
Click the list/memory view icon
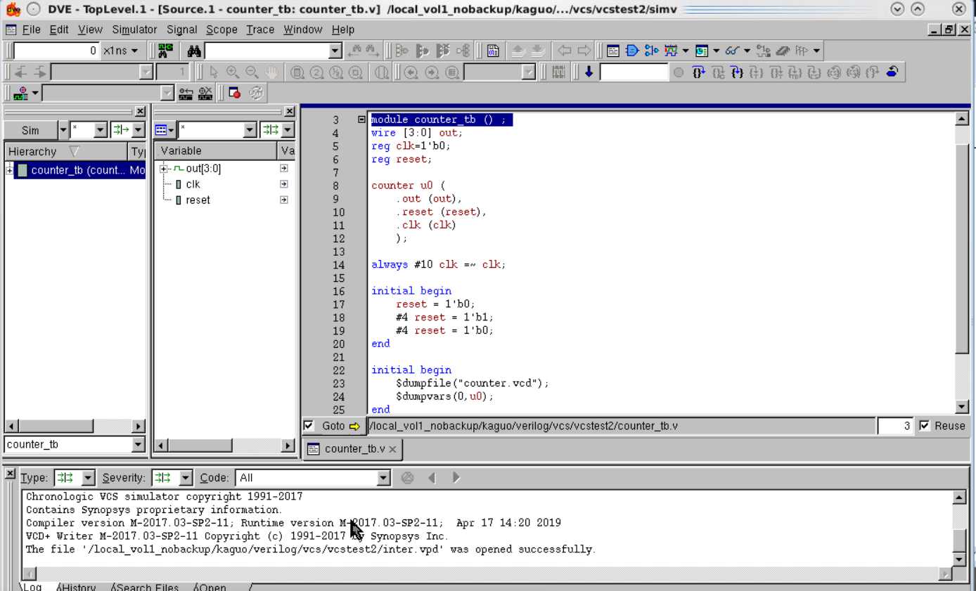pos(701,51)
